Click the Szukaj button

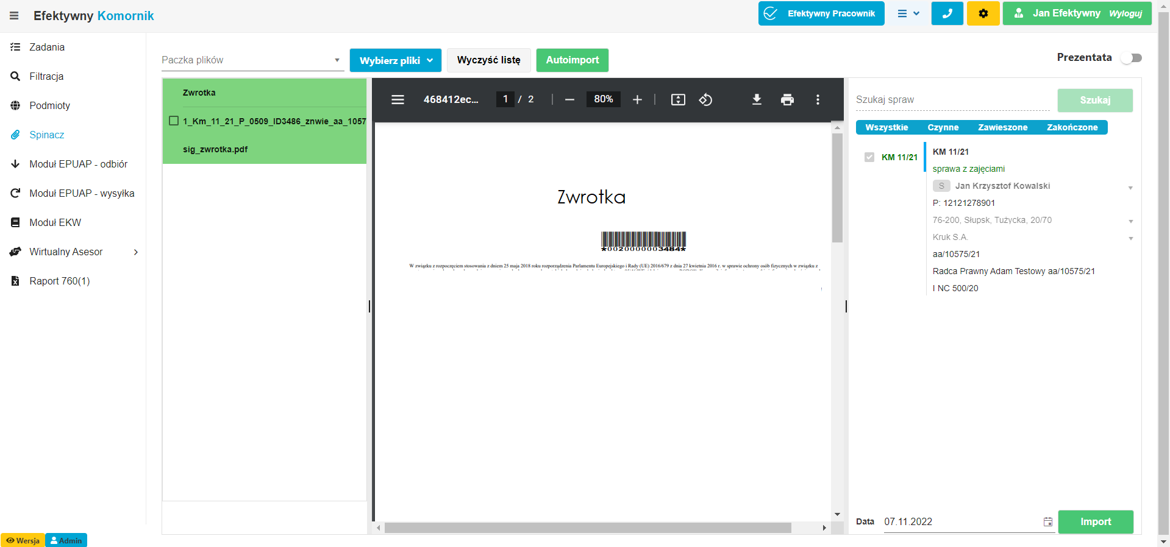[1095, 101]
